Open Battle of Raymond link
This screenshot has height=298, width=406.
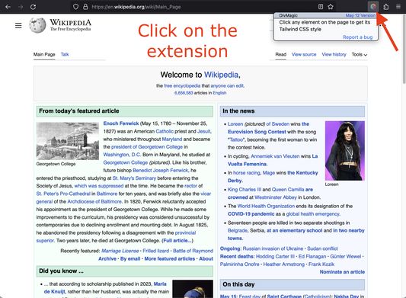point(193,251)
